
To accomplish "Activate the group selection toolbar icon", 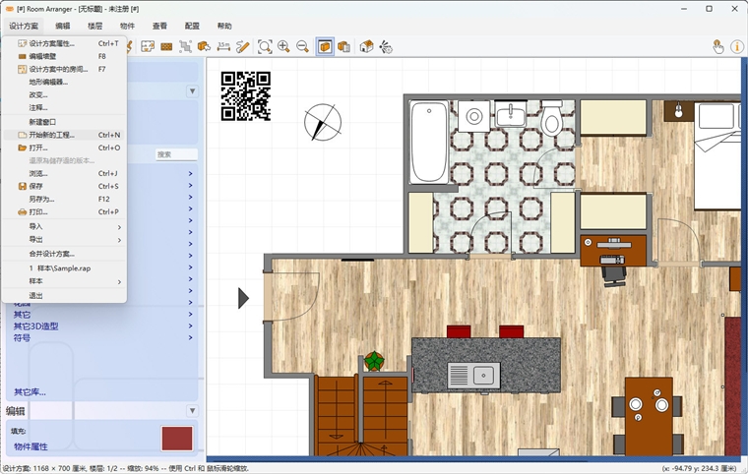I will 185,47.
